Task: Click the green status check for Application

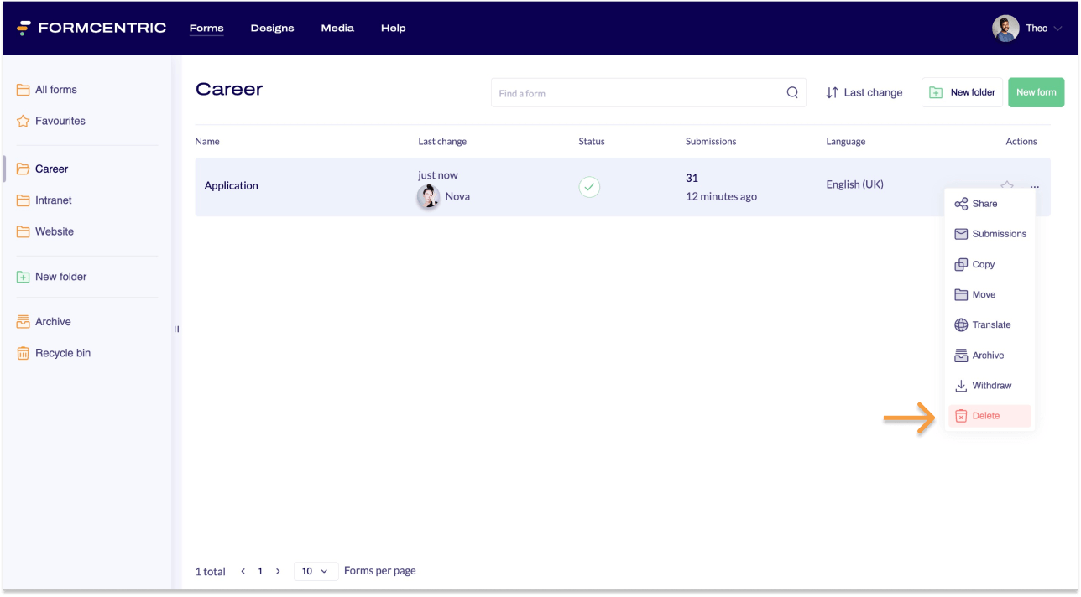Action: point(589,186)
